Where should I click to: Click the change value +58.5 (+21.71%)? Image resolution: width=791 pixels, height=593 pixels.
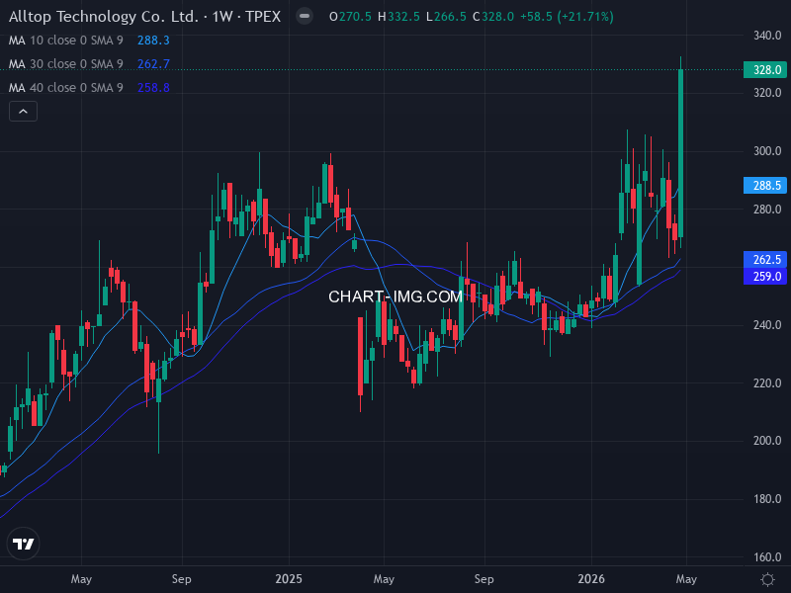point(567,17)
